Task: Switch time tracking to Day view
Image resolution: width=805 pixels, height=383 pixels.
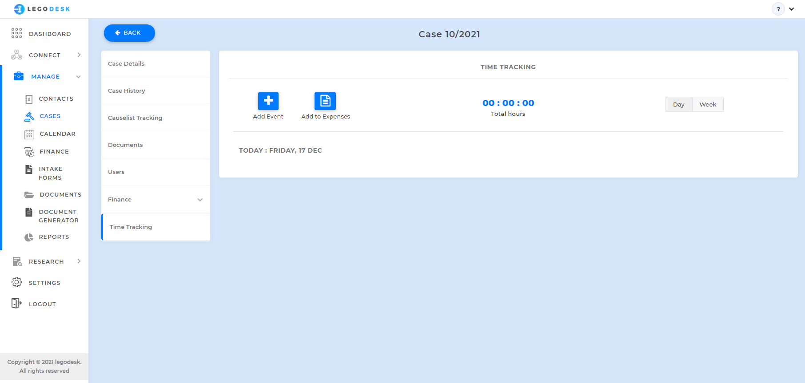Action: (x=678, y=104)
